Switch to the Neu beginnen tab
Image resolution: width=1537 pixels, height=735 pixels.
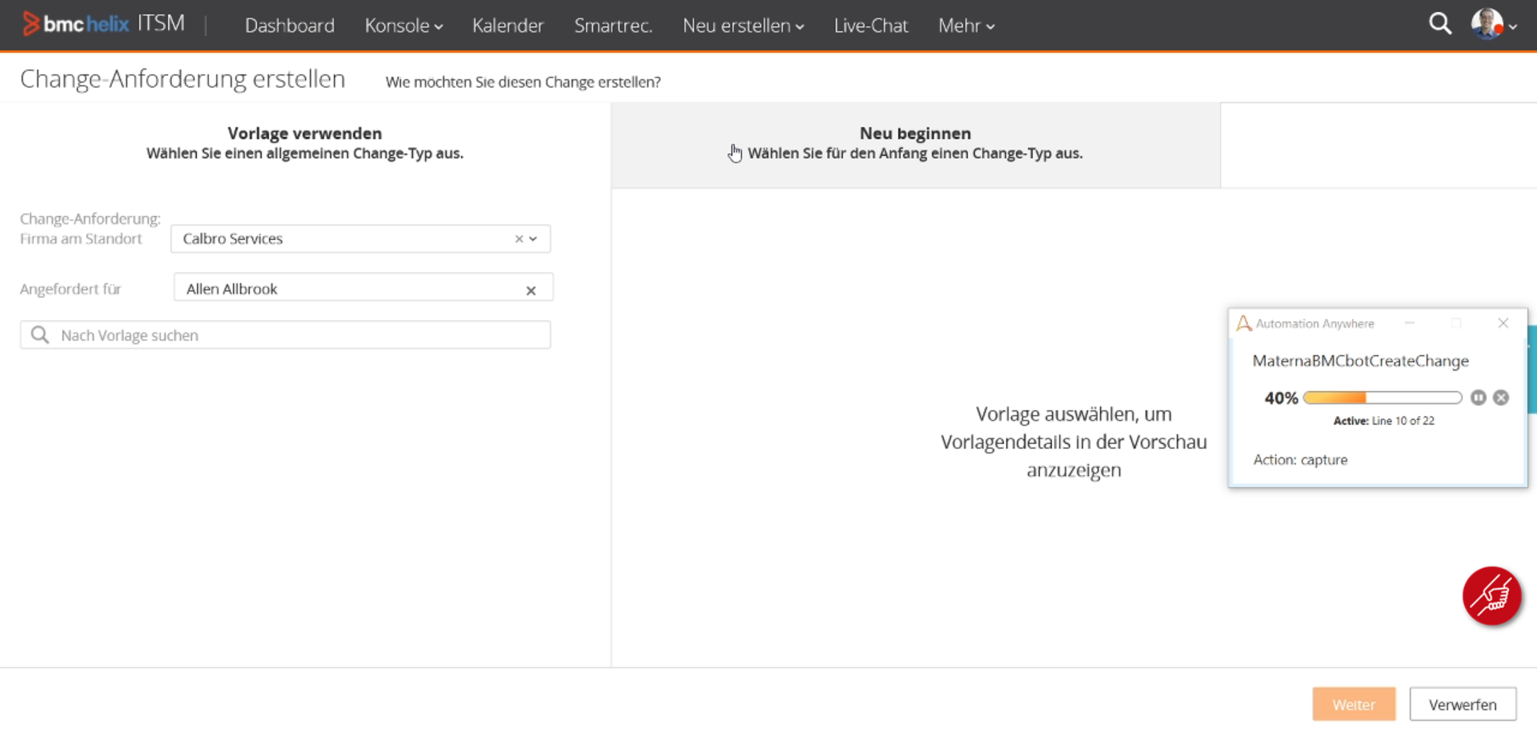click(915, 143)
